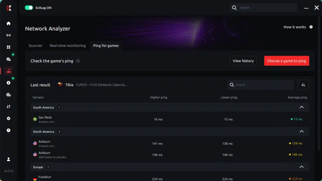The image size is (322, 181).
Task: Open the lightning bolt boost sidebar icon
Action: click(x=8, y=83)
